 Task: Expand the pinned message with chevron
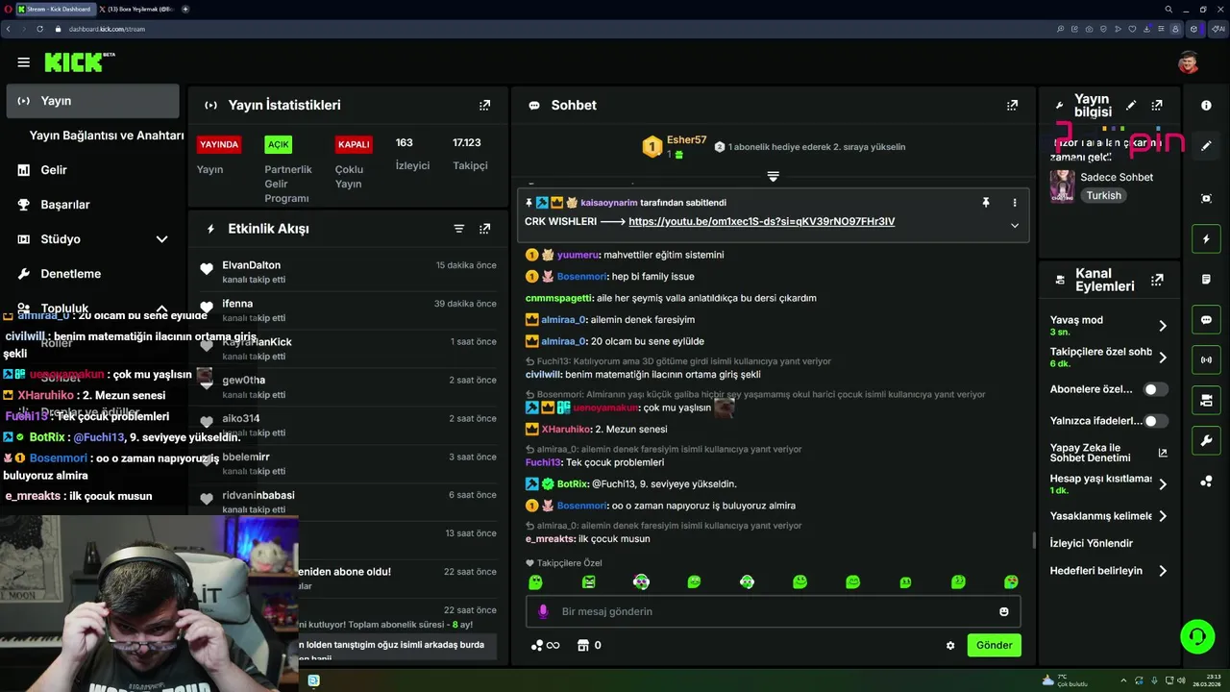pos(1014,225)
